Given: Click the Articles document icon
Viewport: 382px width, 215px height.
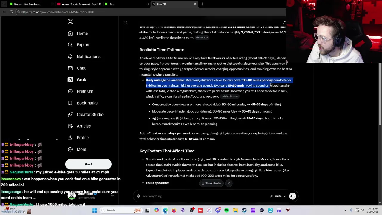Looking at the screenshot, I should click(x=70, y=126).
